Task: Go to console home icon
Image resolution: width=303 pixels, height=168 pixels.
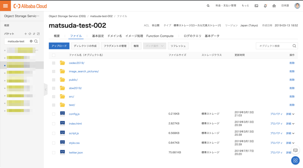Action: [x=274, y=6]
